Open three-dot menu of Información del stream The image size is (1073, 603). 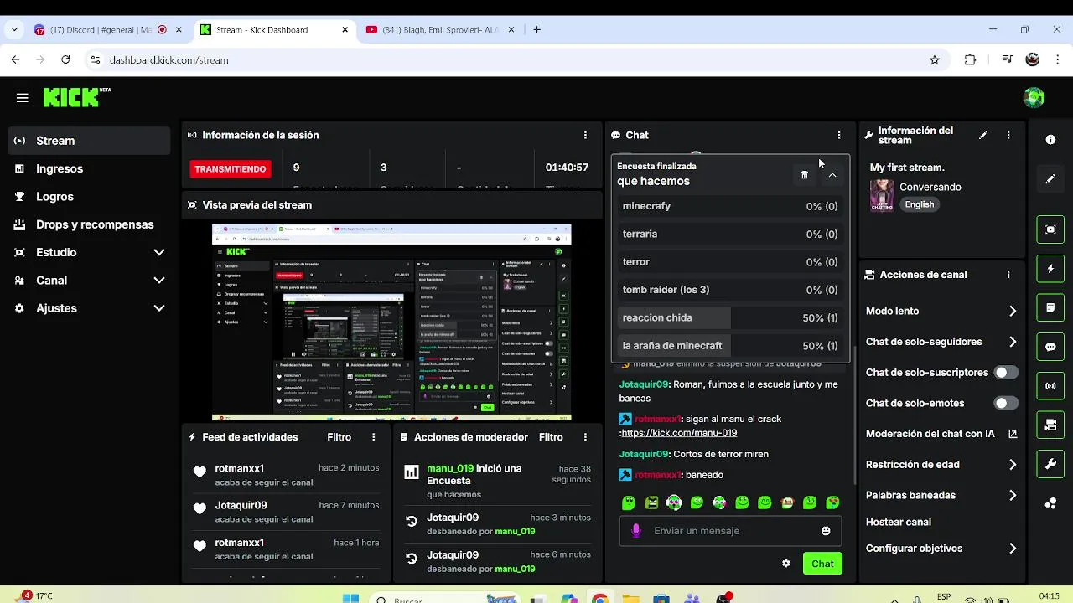click(x=1008, y=135)
